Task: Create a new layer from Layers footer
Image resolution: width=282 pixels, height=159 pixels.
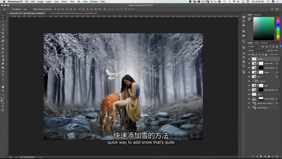Action: pyautogui.click(x=273, y=157)
